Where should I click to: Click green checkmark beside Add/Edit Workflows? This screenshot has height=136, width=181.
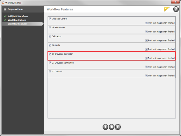5,16
